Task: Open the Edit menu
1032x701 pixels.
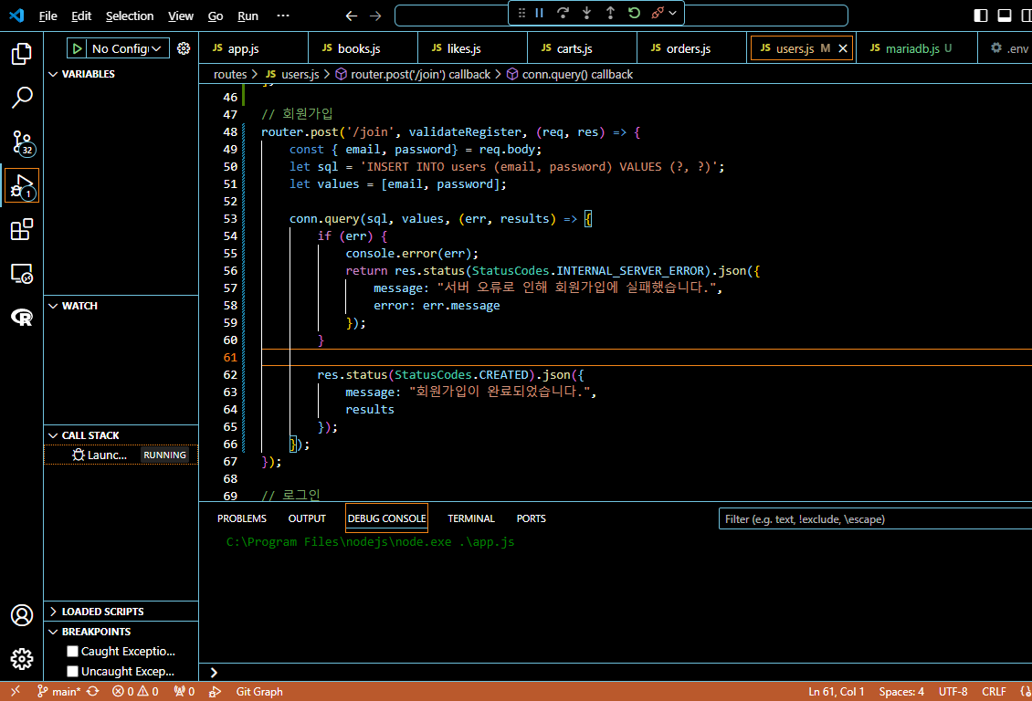Action: pos(81,16)
